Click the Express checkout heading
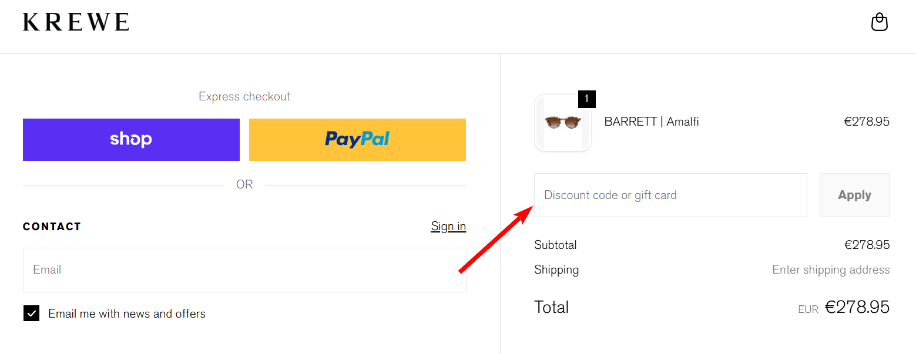 tap(244, 96)
